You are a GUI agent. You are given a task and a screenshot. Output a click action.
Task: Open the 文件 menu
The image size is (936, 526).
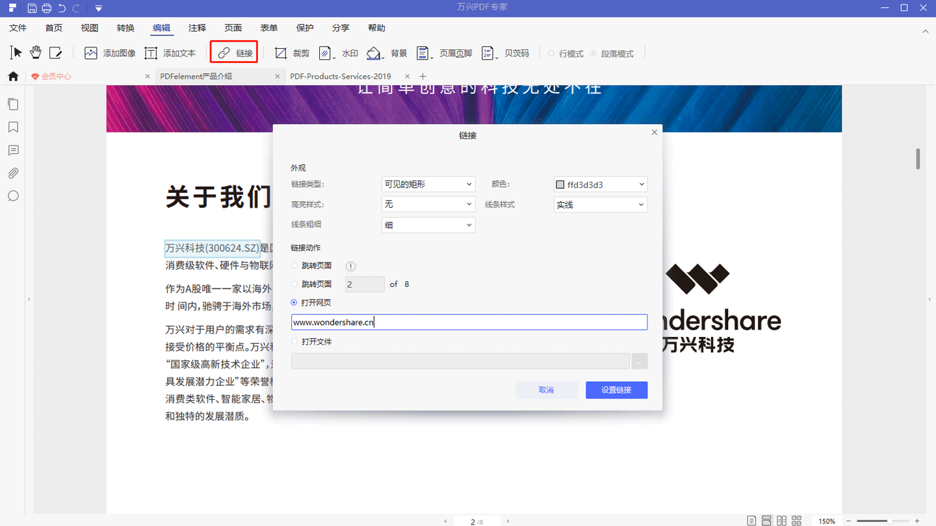[18, 28]
